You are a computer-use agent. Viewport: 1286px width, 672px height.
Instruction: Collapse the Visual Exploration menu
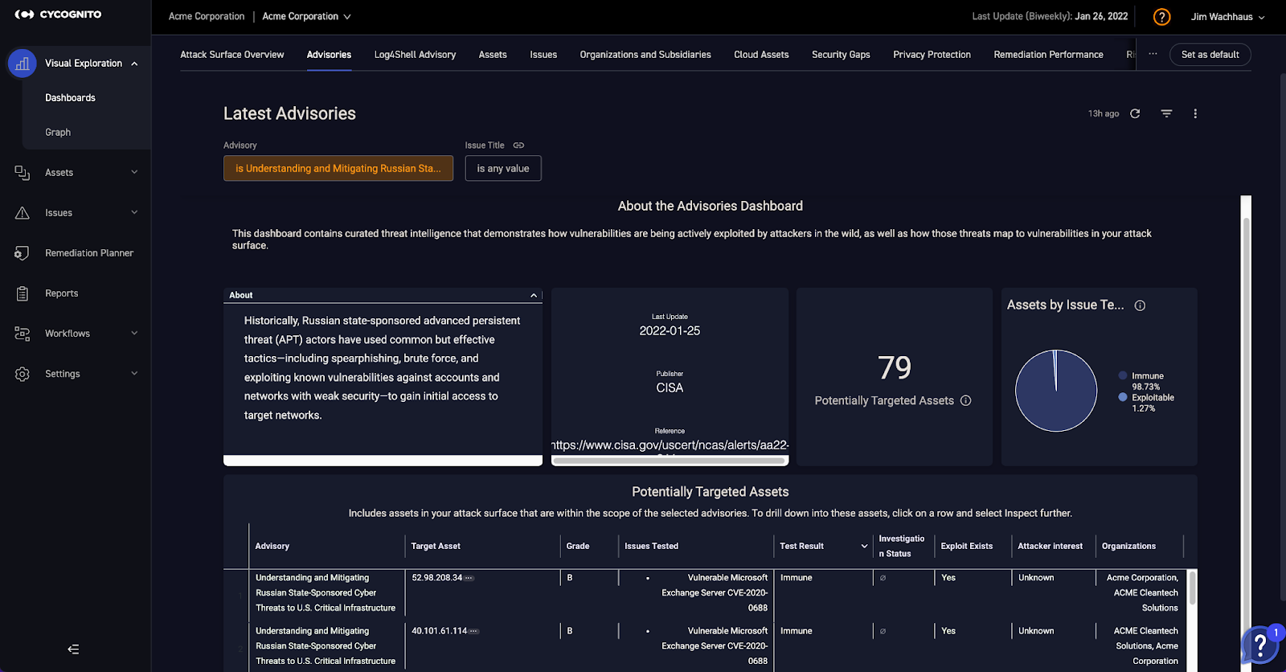pyautogui.click(x=134, y=64)
